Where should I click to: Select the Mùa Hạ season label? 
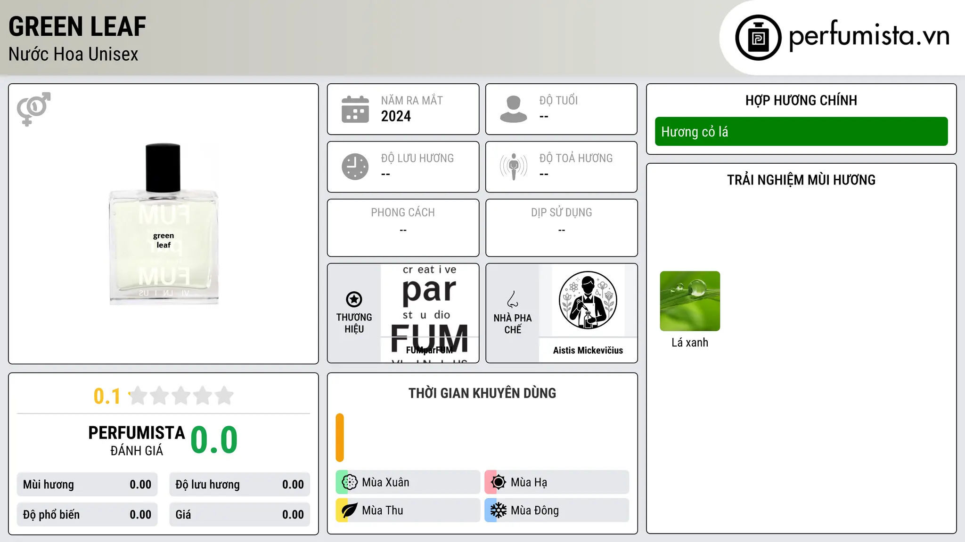click(529, 482)
